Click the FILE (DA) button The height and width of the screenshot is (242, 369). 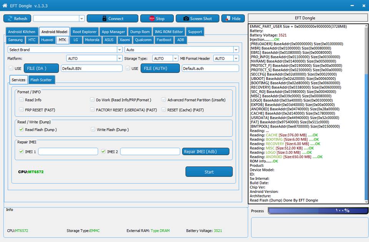41,68
